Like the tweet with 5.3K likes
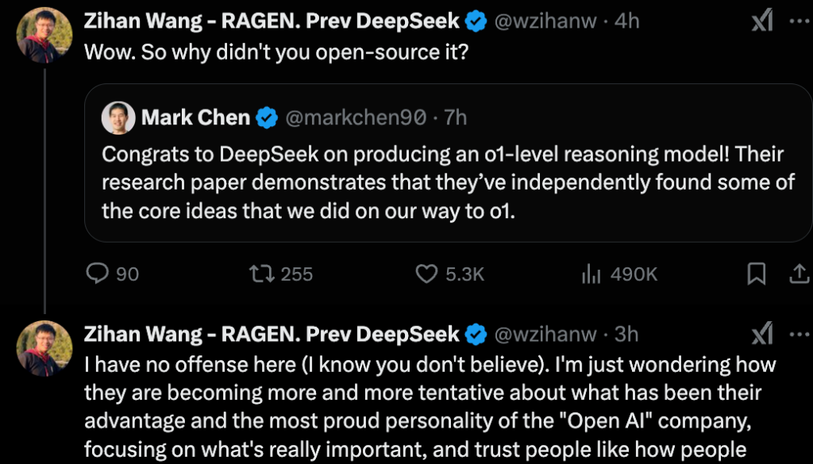813x464 pixels. [x=427, y=274]
